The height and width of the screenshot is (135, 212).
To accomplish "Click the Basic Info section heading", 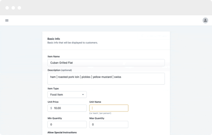I will [x=54, y=39].
